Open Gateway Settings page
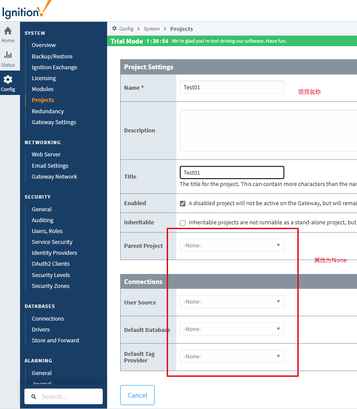The image size is (357, 409). (x=54, y=122)
